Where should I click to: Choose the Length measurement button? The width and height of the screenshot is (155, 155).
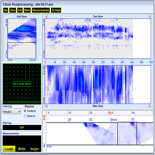pyautogui.click(x=9, y=149)
